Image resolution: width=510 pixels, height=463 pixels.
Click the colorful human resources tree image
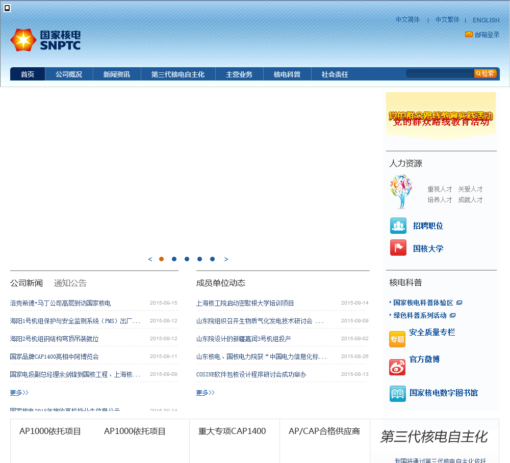tap(401, 192)
